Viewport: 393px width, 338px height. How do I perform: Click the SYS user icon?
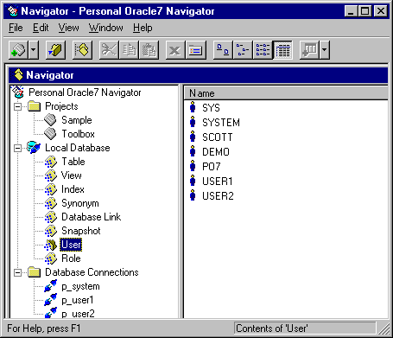(x=193, y=107)
